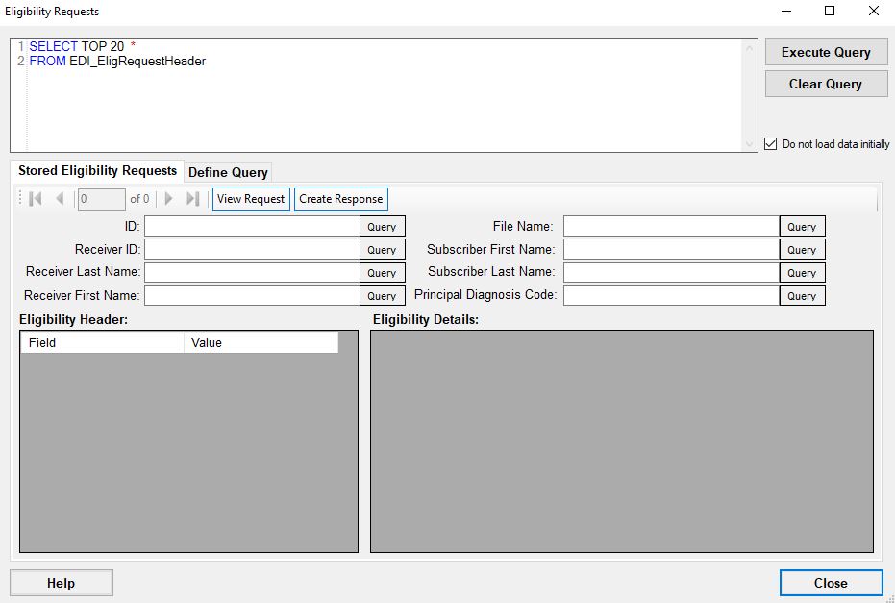This screenshot has width=895, height=603.
Task: Focus the Principal Diagnosis Code field
Action: click(x=671, y=295)
